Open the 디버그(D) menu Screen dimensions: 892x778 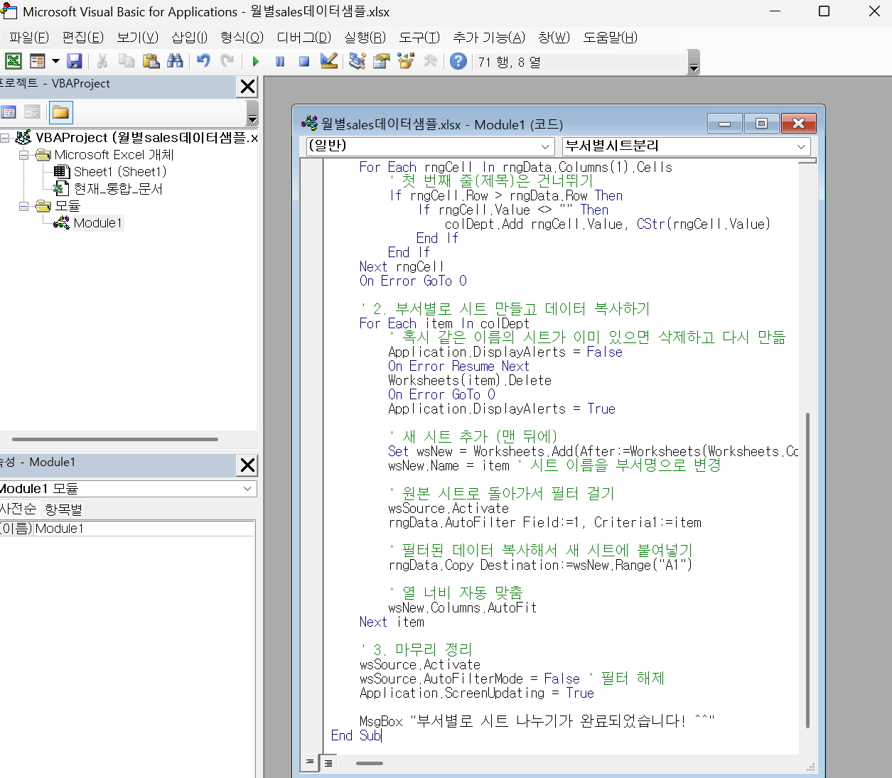pos(303,38)
